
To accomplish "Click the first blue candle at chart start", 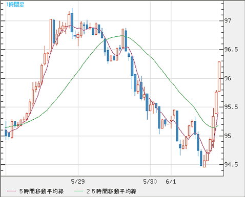I will point(6,133).
